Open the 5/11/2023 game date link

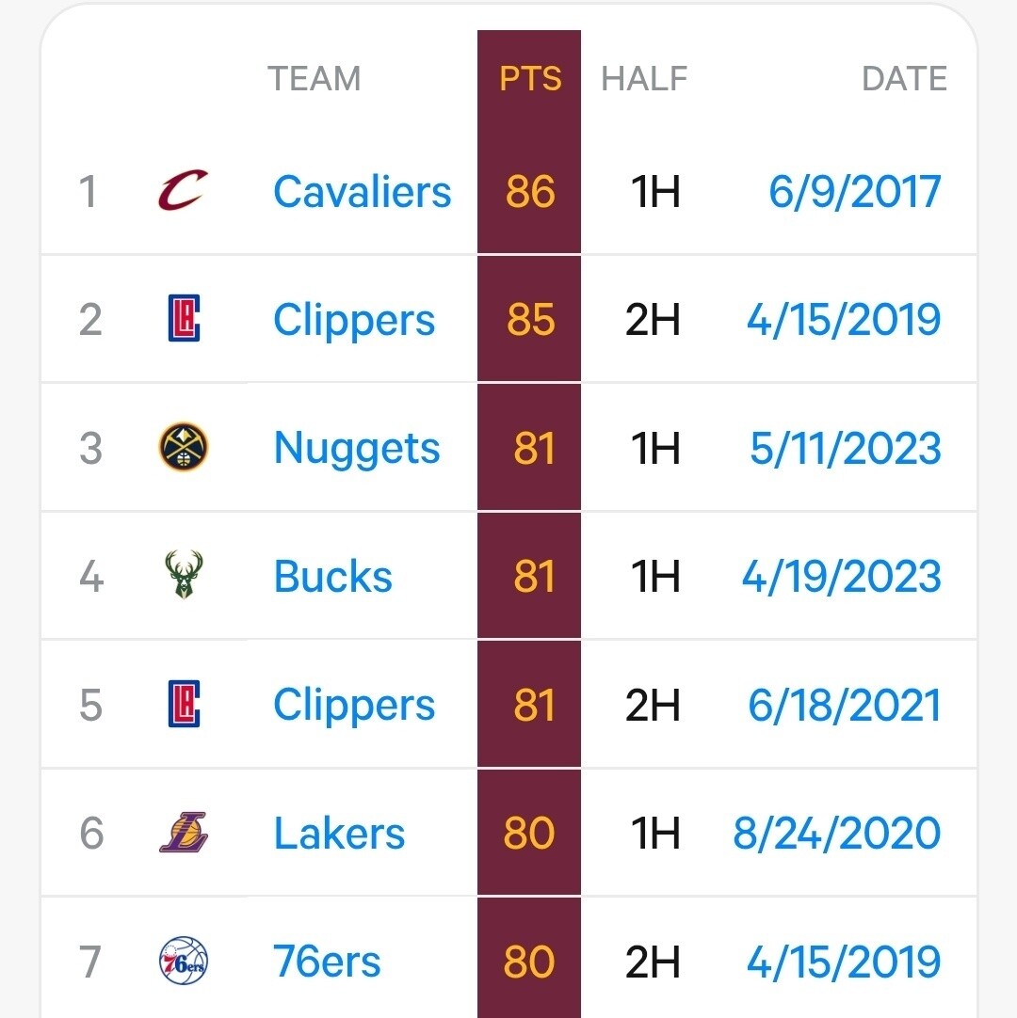(845, 448)
